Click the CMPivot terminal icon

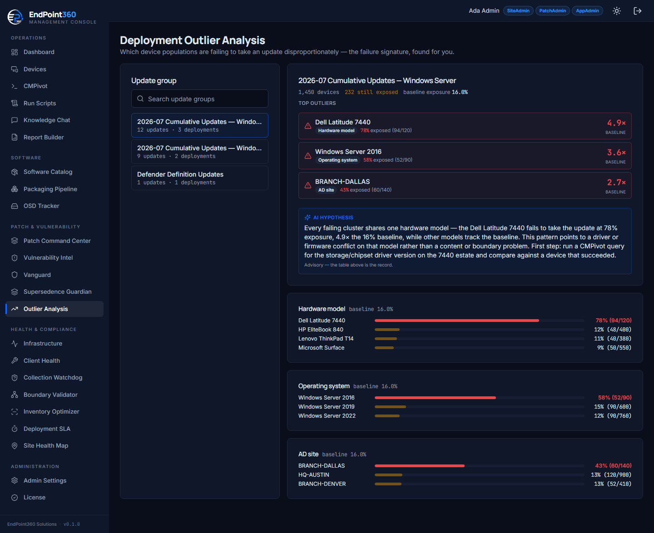[x=15, y=86]
